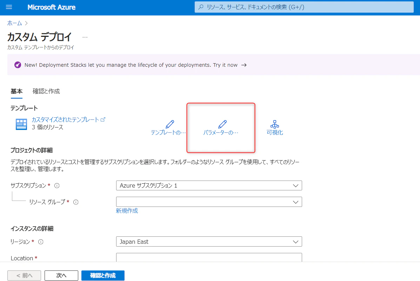Click the パラメーターの… label
The height and width of the screenshot is (281, 420).
[x=221, y=132]
